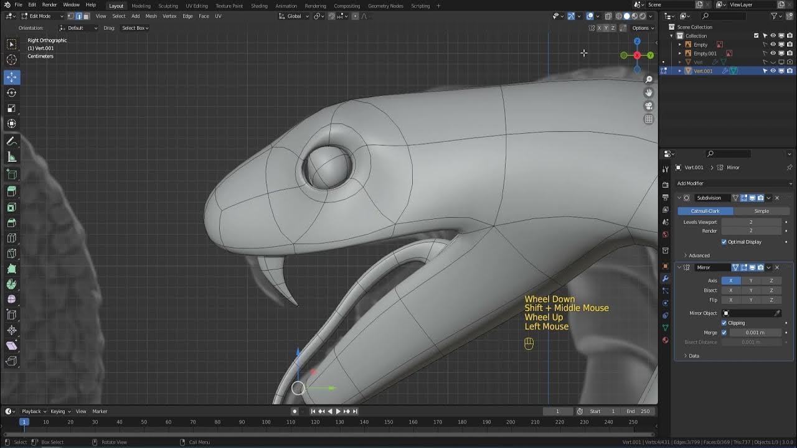Activate the Transform tool
The height and width of the screenshot is (448, 797).
point(12,124)
